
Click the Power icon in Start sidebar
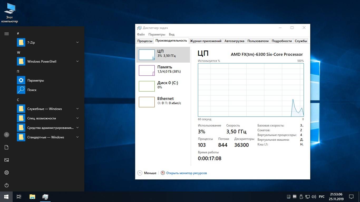pyautogui.click(x=7, y=185)
